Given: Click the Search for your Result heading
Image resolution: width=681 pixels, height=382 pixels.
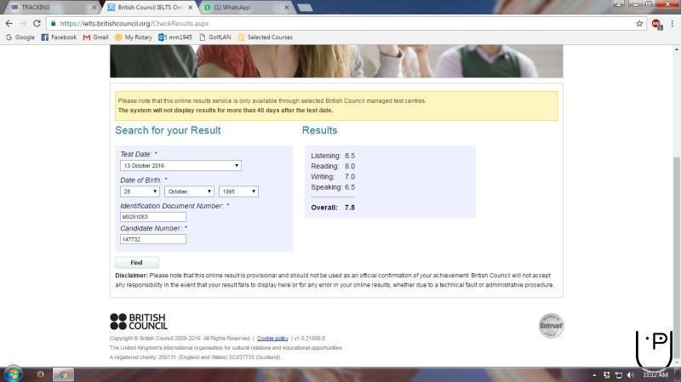Looking at the screenshot, I should point(168,130).
